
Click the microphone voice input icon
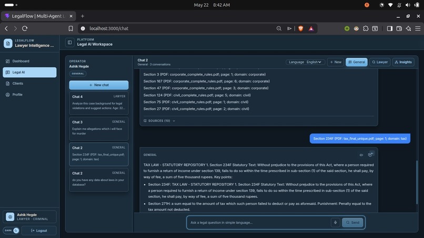tap(335, 223)
